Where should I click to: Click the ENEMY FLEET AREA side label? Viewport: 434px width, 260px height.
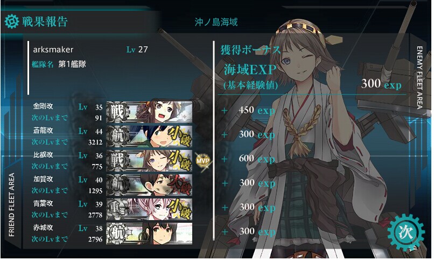coord(419,77)
